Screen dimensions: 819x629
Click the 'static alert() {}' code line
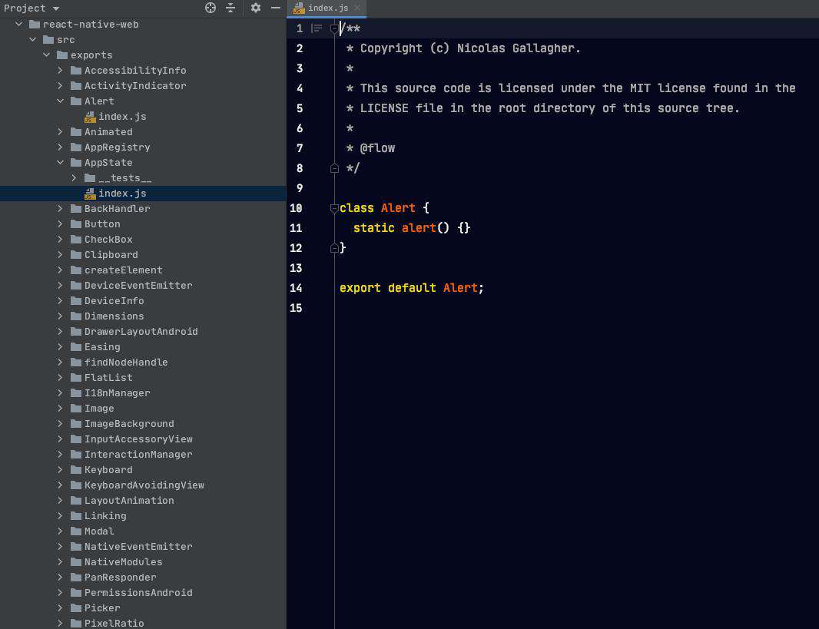coord(412,228)
